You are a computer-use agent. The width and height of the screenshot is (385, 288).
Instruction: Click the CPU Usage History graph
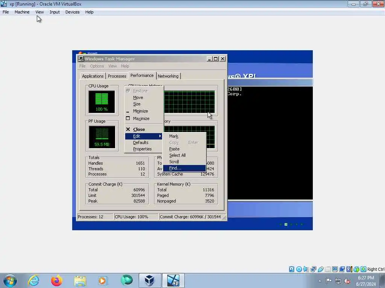pos(189,102)
